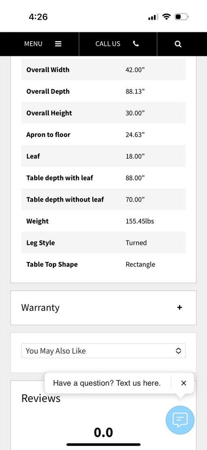Open the blue chat bubble icon
This screenshot has width=207, height=450.
180,420
